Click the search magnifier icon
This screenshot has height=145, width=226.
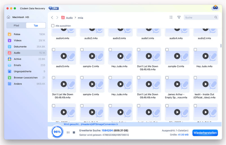216,18
